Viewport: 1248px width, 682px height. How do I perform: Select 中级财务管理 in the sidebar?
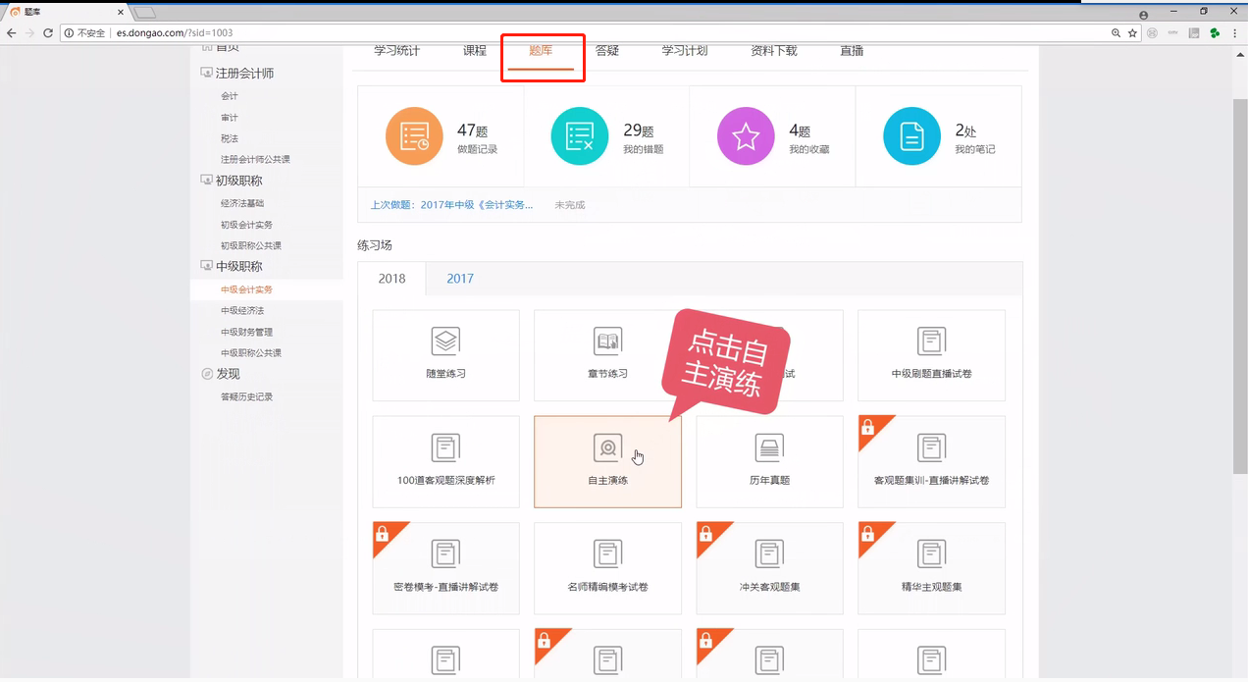(246, 332)
